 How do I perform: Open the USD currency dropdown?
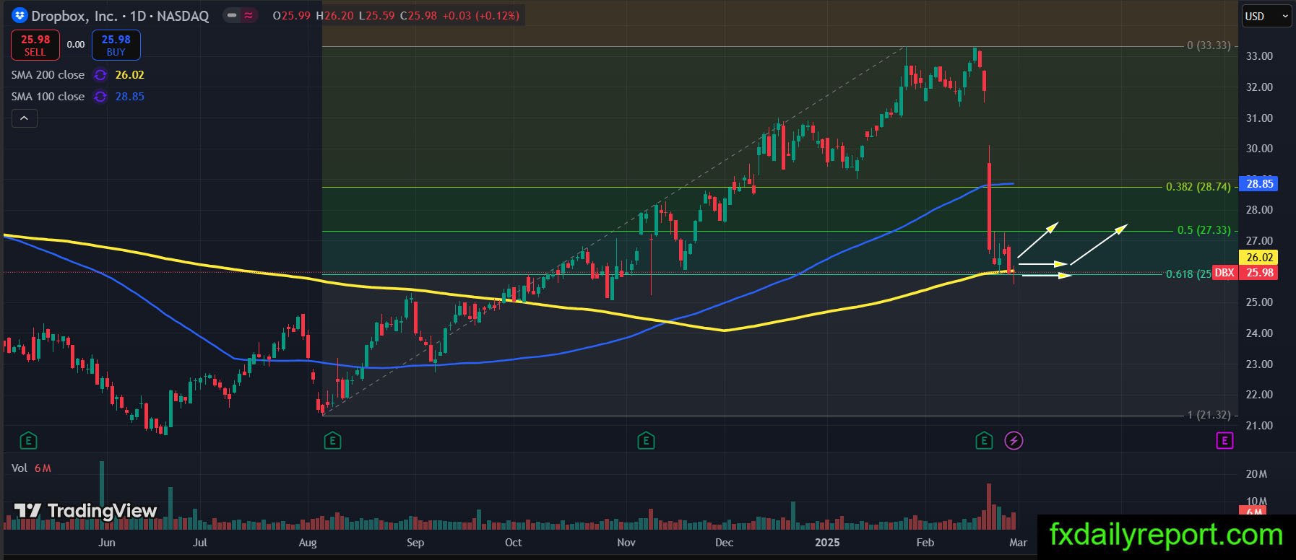[x=1267, y=16]
